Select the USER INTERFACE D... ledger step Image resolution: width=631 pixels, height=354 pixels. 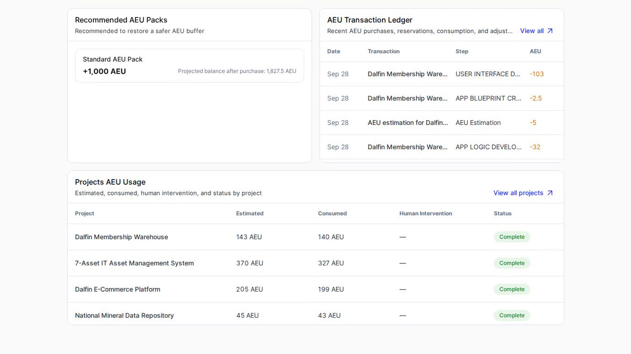pos(488,74)
